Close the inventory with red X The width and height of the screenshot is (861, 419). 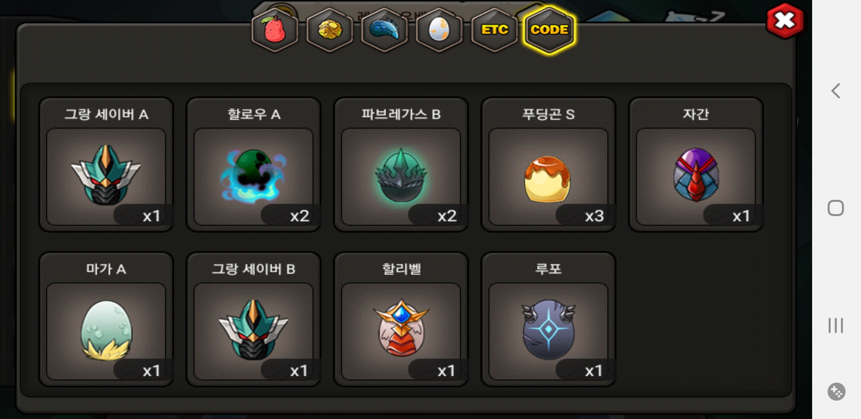(785, 21)
